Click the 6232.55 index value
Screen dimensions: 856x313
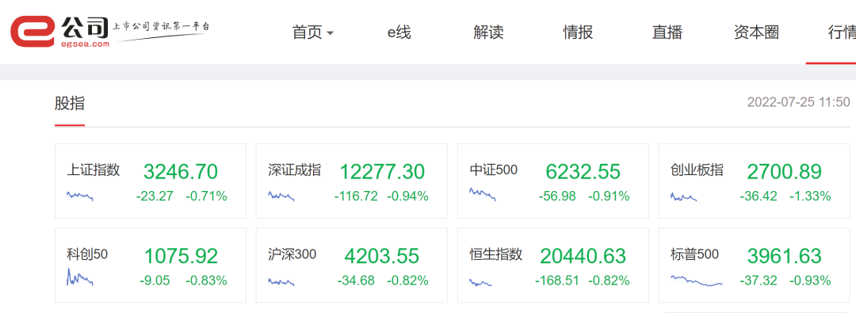(x=583, y=172)
